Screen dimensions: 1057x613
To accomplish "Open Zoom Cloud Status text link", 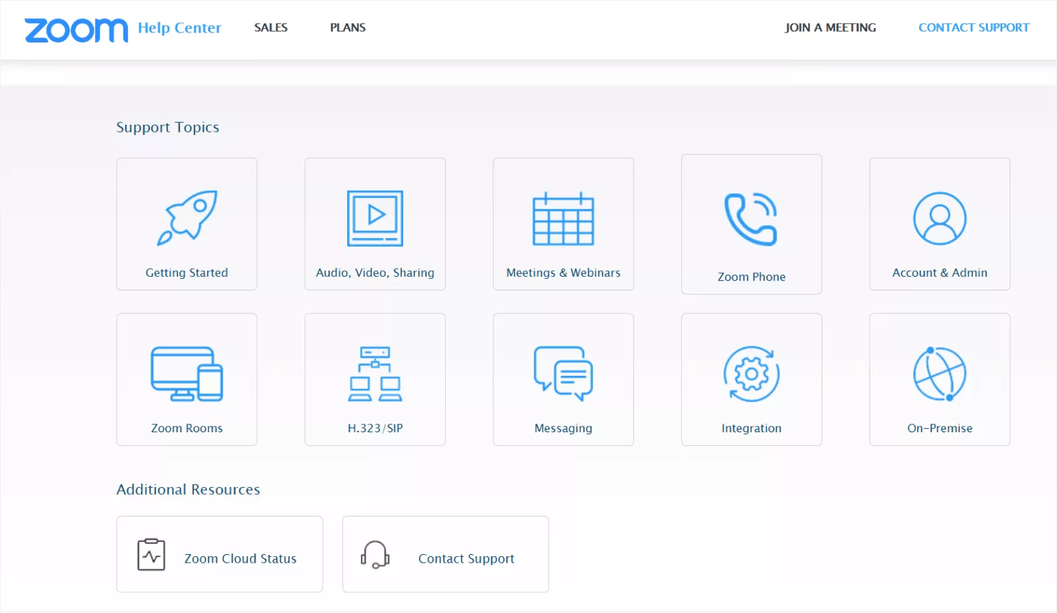I will pos(240,559).
